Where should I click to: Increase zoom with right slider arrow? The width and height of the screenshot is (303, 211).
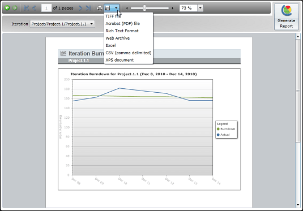[x=172, y=8]
